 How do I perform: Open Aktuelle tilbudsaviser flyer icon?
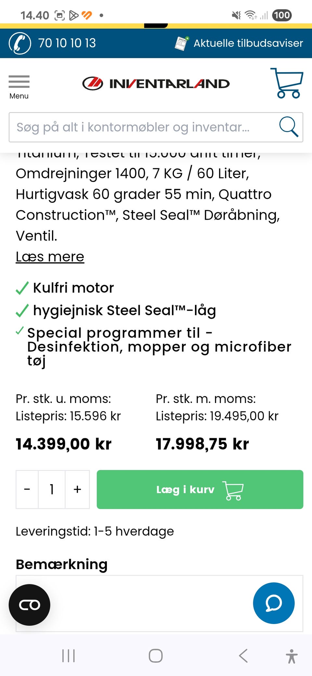click(182, 43)
